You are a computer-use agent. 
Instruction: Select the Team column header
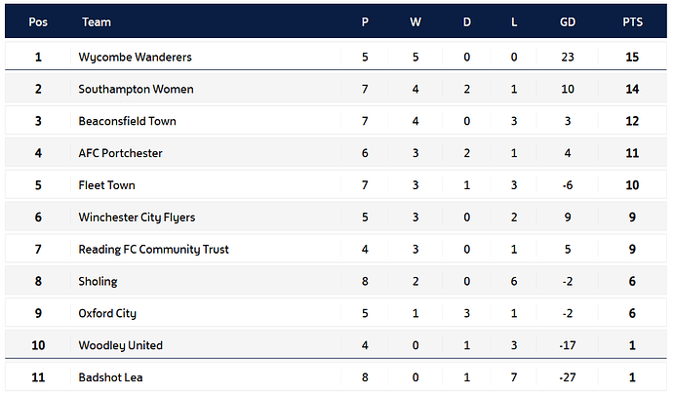click(97, 22)
